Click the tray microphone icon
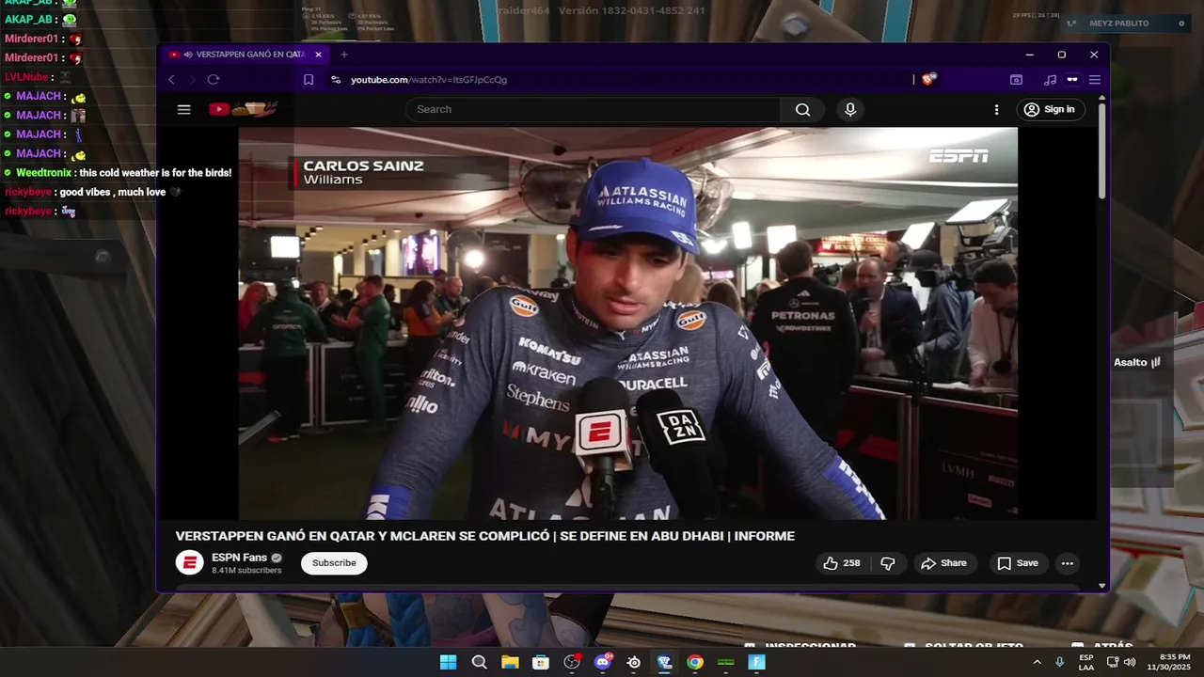The width and height of the screenshot is (1204, 677). 1059,662
